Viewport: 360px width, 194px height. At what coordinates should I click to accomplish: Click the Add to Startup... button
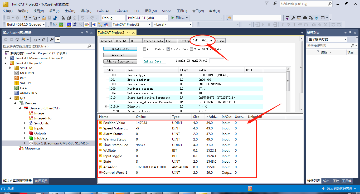pos(120,61)
